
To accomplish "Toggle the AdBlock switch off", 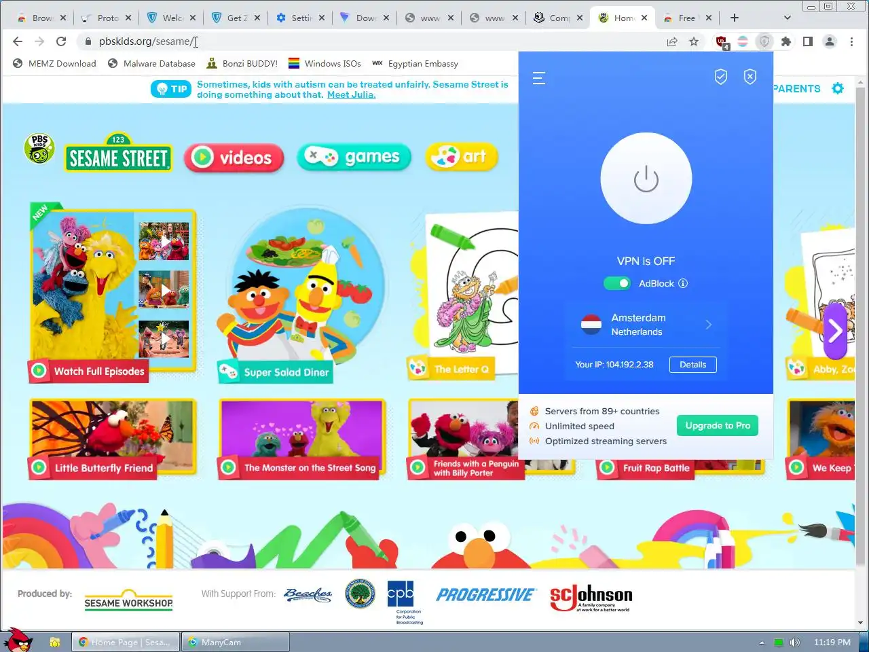I will click(x=617, y=283).
